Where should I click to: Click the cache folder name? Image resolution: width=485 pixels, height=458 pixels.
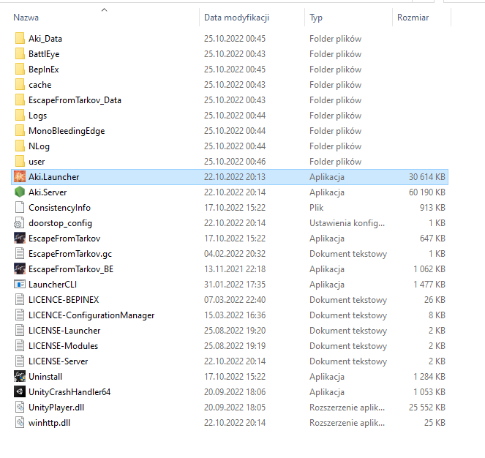40,85
